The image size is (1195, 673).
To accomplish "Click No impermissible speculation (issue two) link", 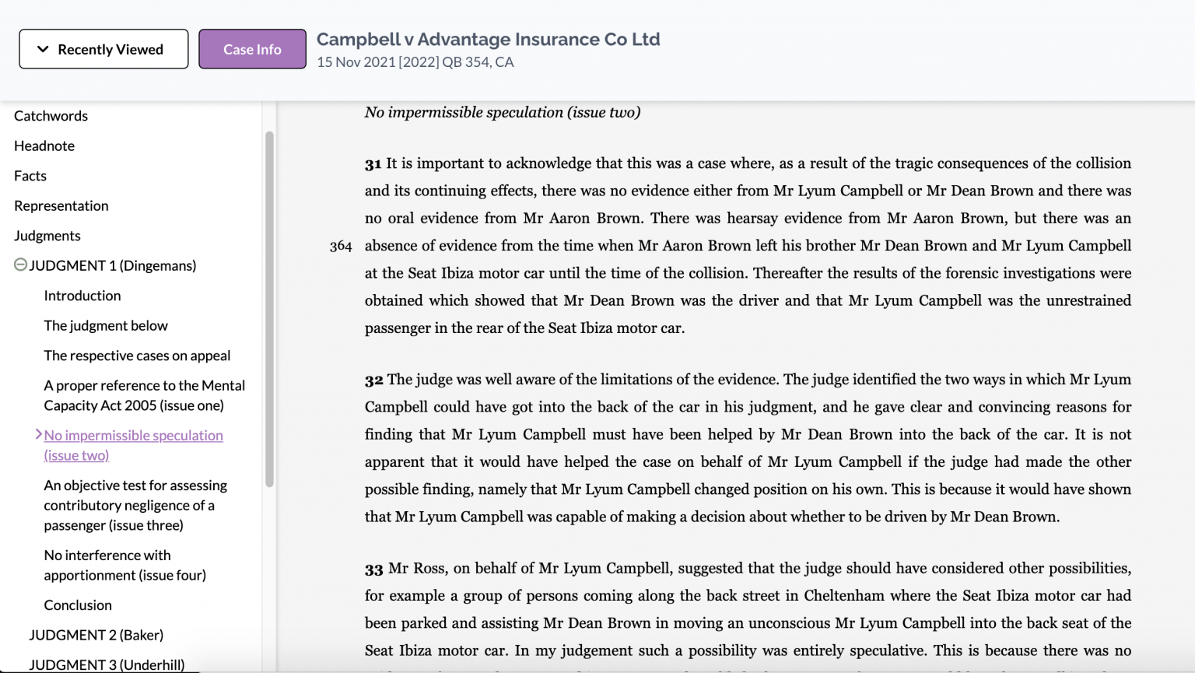I will pos(133,445).
